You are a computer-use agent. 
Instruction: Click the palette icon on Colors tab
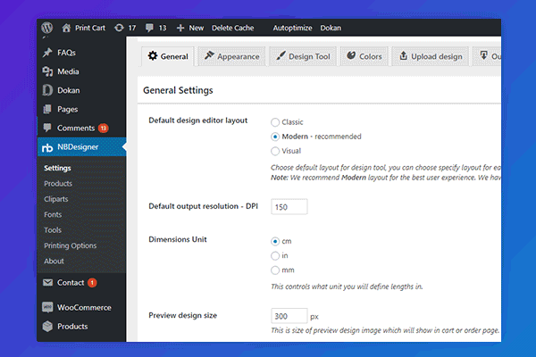point(351,55)
